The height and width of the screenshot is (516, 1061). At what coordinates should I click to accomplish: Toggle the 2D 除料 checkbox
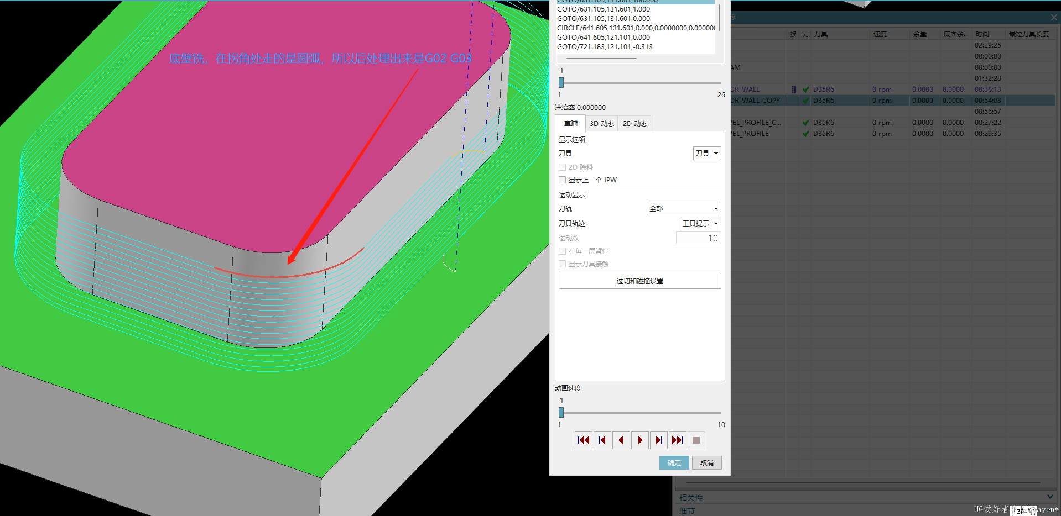562,167
